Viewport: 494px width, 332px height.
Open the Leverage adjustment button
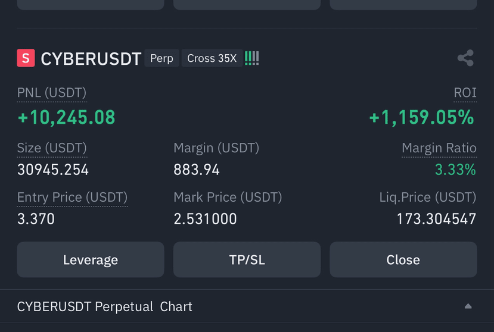(91, 259)
